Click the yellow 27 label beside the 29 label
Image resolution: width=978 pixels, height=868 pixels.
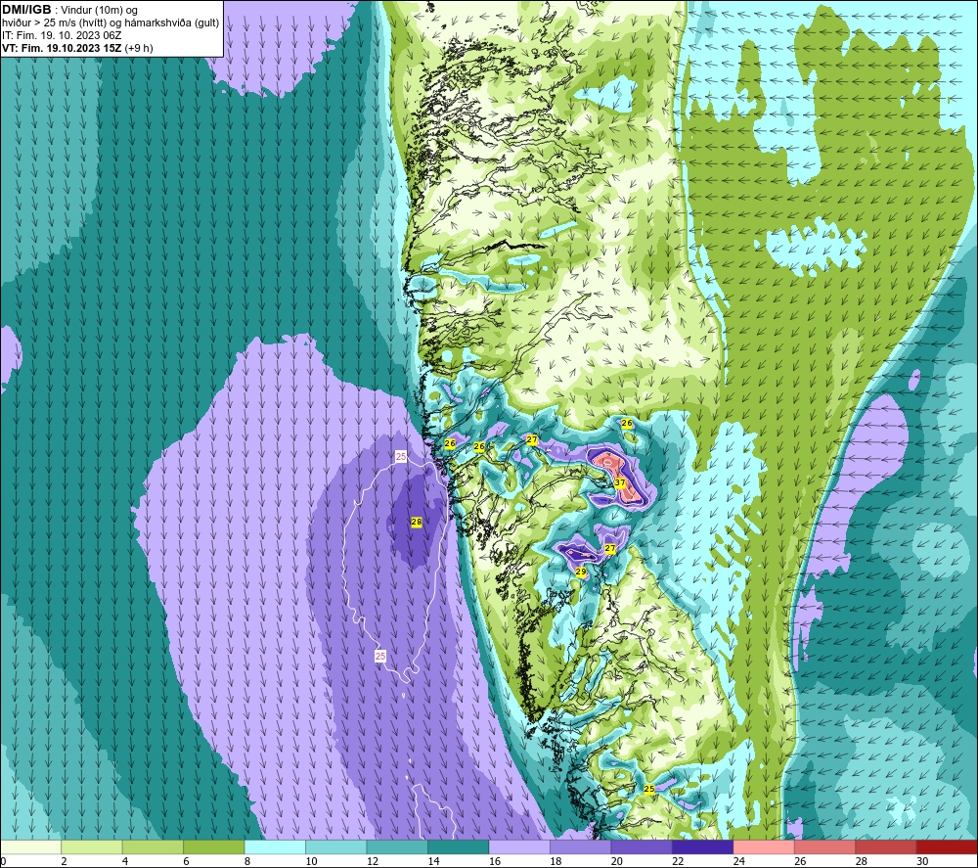point(610,549)
